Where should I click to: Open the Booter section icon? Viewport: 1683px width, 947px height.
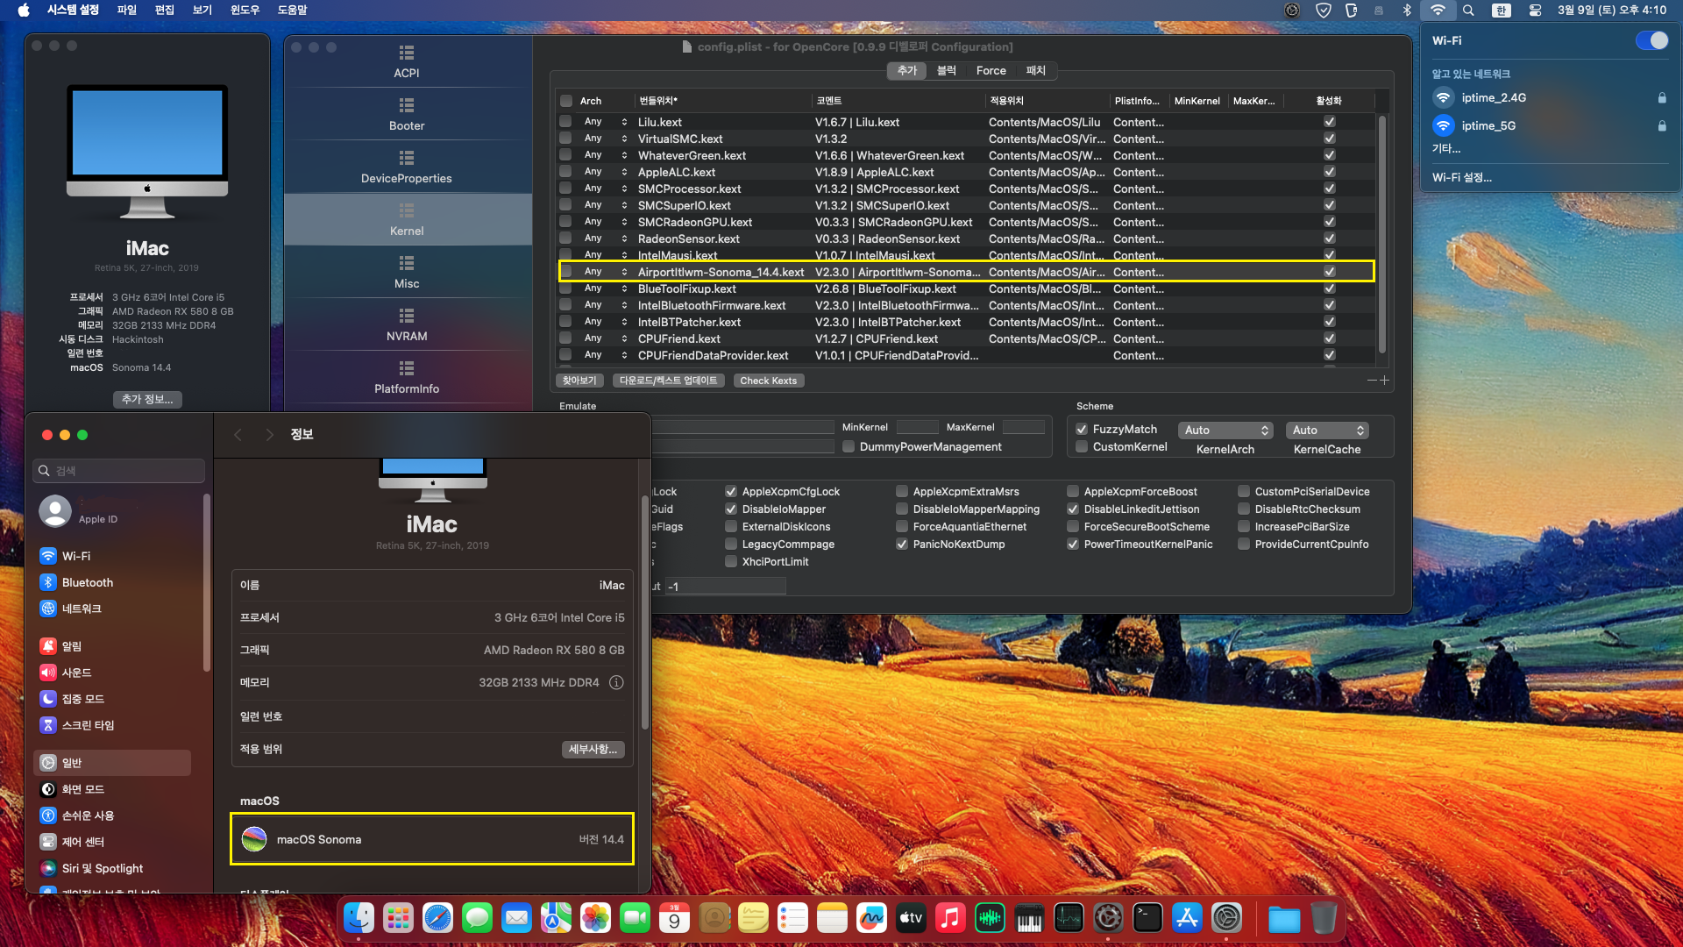(407, 105)
